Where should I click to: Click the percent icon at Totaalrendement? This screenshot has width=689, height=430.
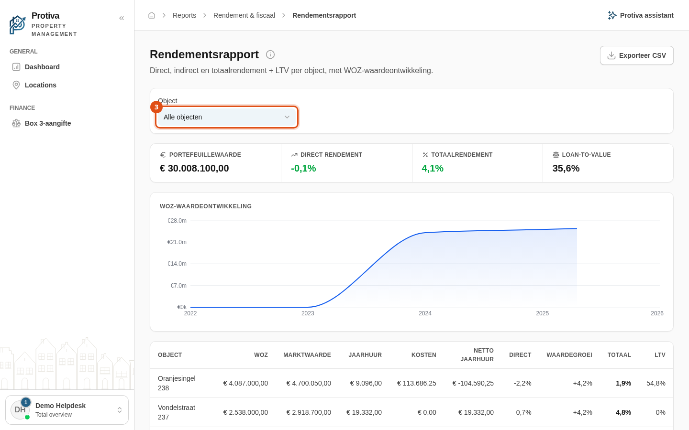pyautogui.click(x=425, y=155)
